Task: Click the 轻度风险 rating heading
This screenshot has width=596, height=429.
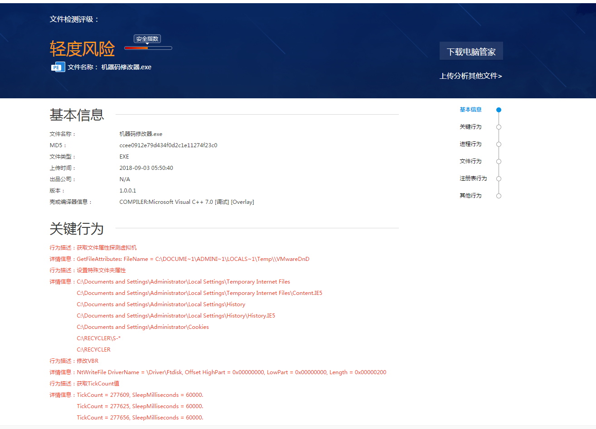Action: click(x=82, y=49)
